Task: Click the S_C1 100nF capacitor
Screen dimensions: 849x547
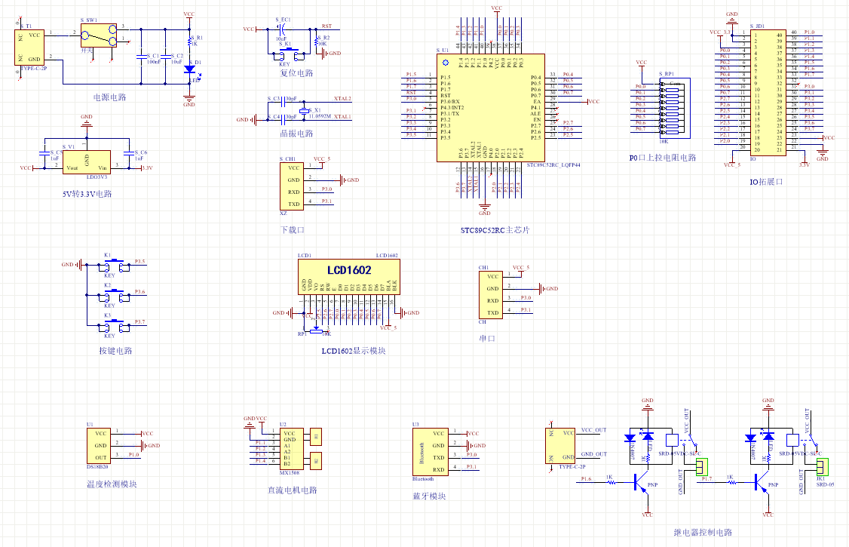Action: tap(141, 57)
